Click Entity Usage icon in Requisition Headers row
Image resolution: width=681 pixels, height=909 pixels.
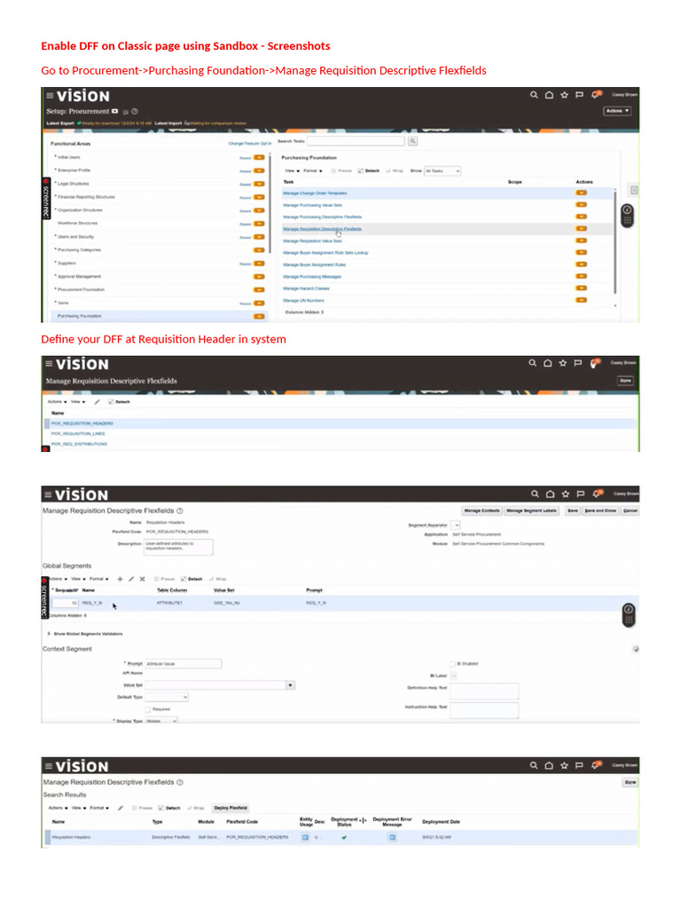pos(305,837)
